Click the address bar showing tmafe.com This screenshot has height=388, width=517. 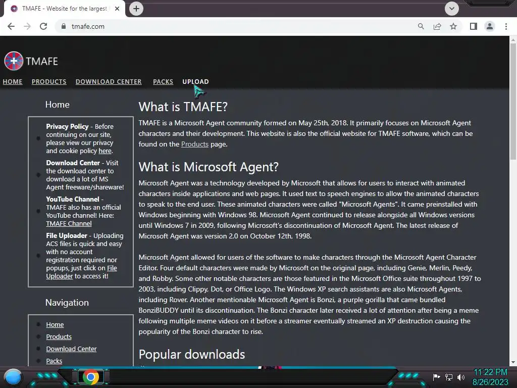click(x=237, y=26)
